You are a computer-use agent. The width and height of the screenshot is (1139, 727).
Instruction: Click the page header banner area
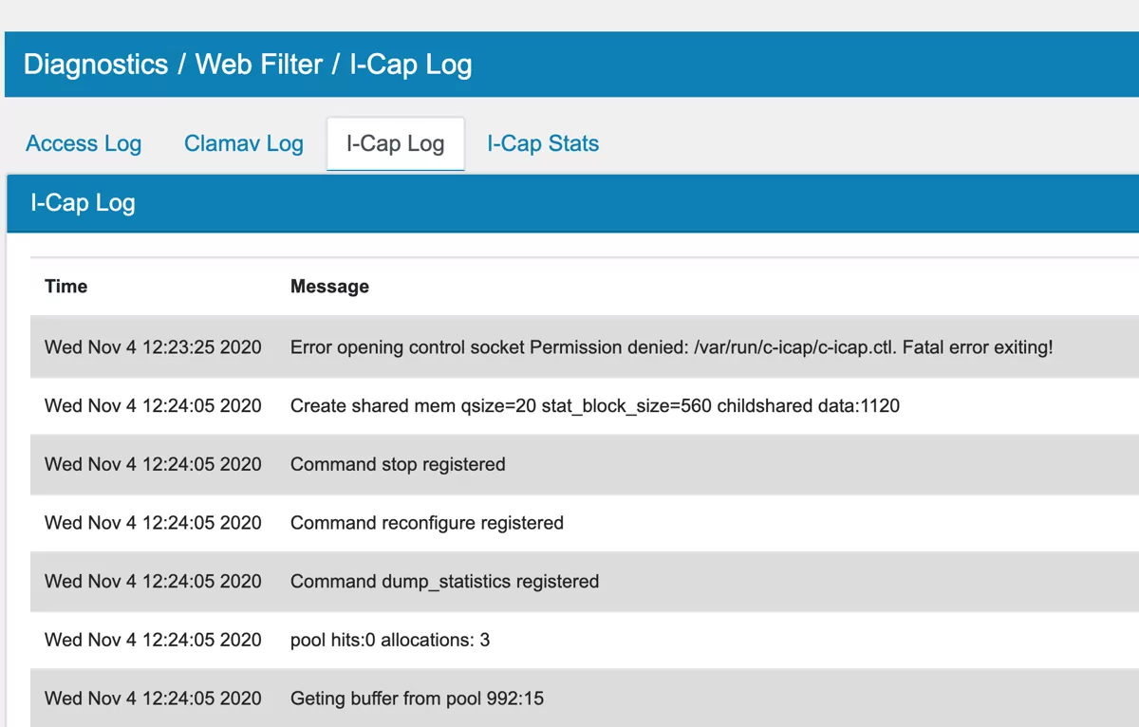(x=569, y=65)
